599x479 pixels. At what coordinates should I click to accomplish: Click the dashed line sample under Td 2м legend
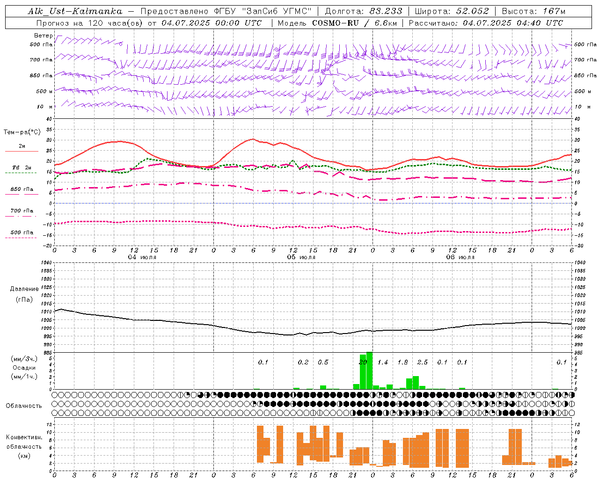[21, 173]
